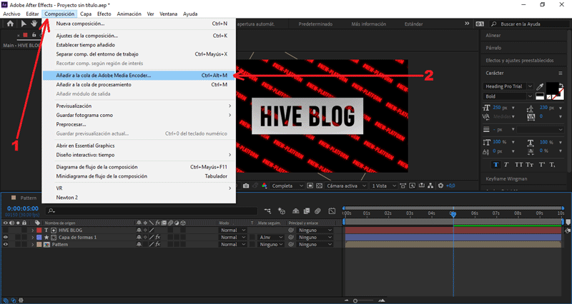Enable frame blending icon in timeline

pyautogui.click(x=307, y=211)
